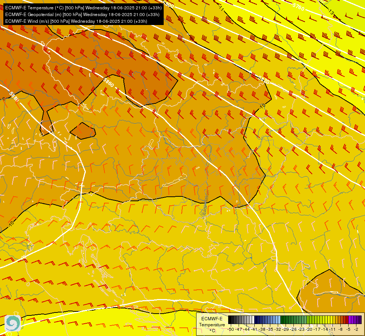Click the -2 legend tick label
The image size is (365, 336).
(x=356, y=330)
